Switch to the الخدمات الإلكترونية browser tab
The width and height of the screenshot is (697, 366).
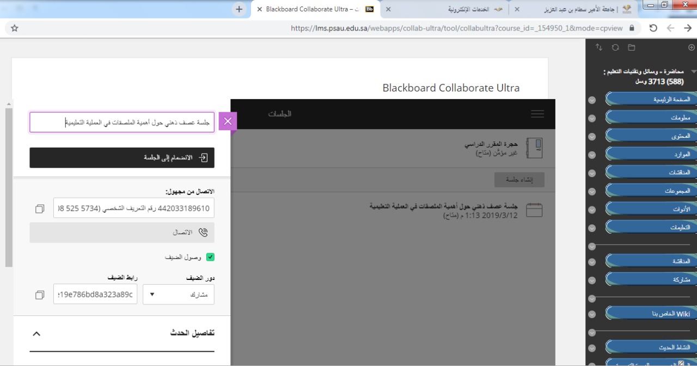(x=468, y=9)
